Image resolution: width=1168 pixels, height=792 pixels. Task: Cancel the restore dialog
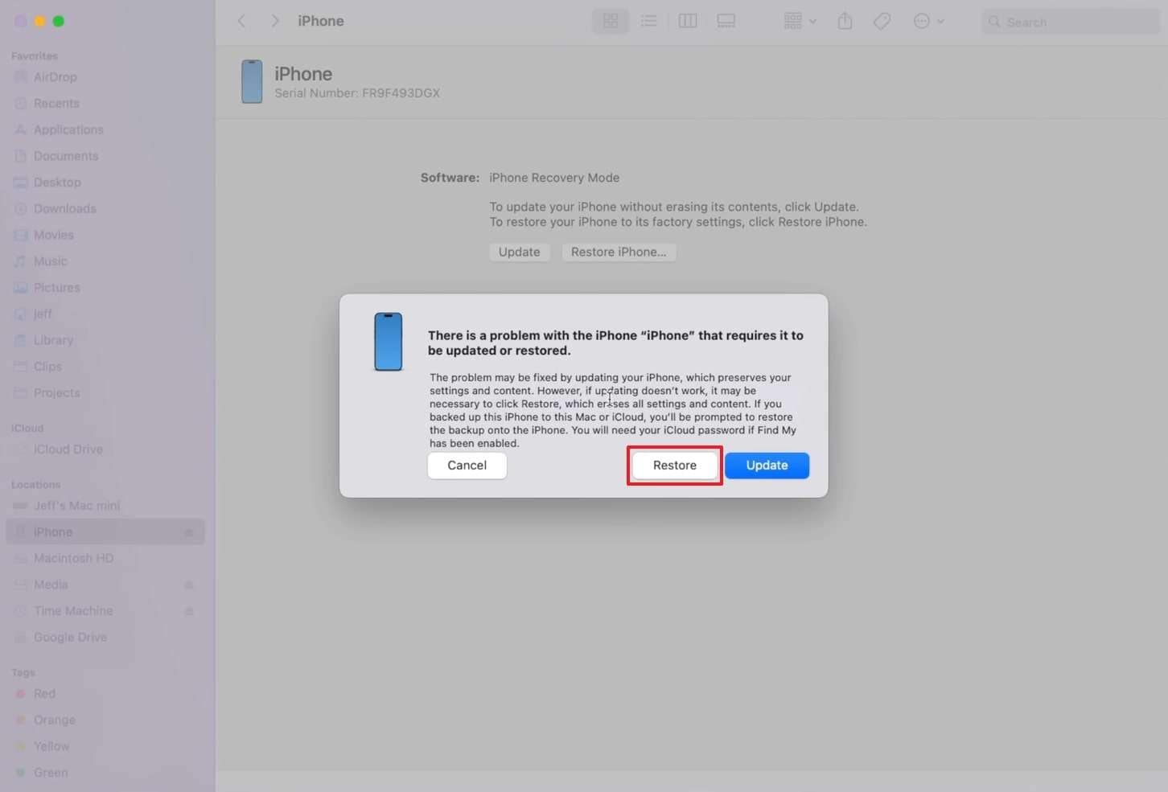pyautogui.click(x=467, y=466)
